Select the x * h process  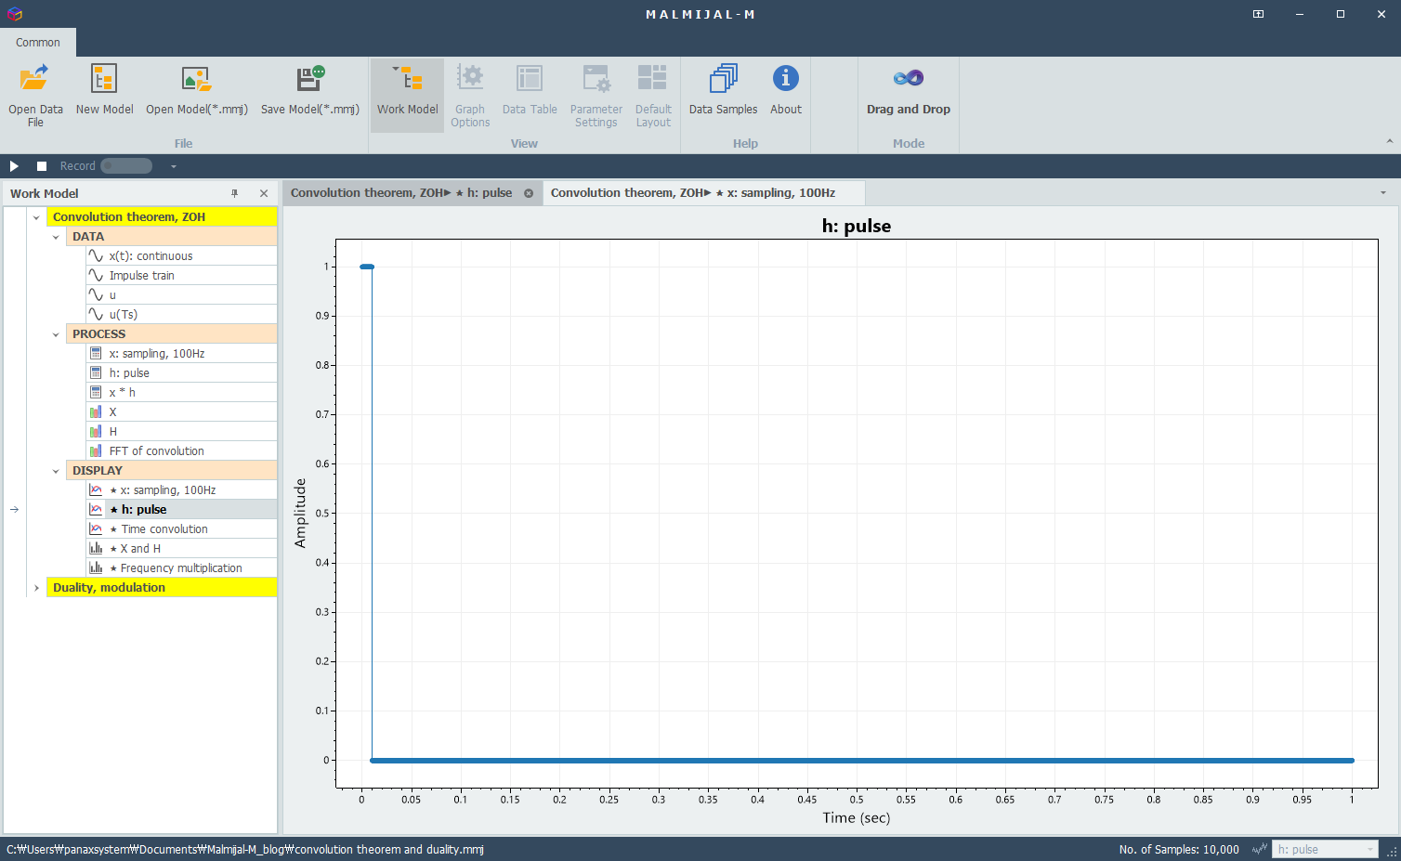181,393
